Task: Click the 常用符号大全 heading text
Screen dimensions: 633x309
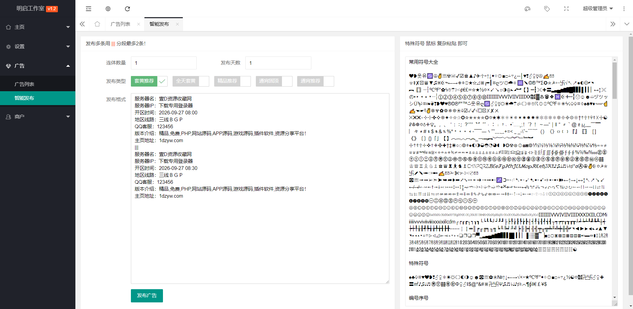Action: coord(423,62)
